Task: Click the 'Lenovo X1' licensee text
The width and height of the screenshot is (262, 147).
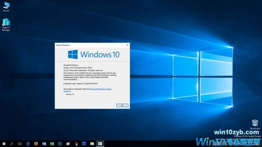Action: tap(70, 94)
